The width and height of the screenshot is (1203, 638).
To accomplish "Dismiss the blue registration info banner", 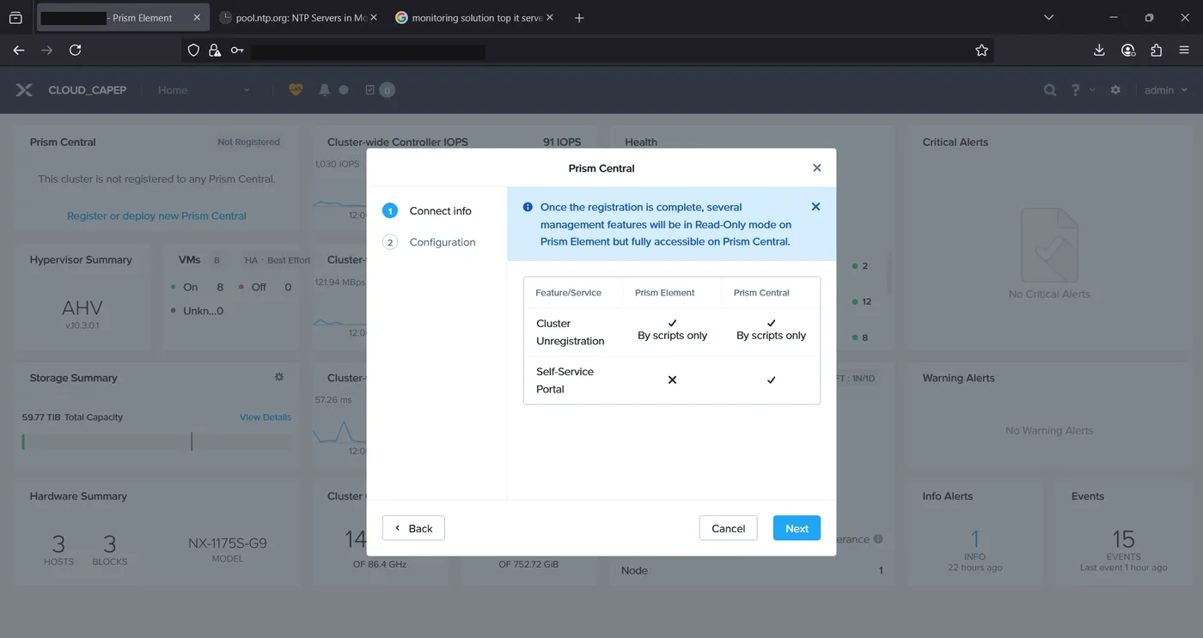I will (x=815, y=207).
